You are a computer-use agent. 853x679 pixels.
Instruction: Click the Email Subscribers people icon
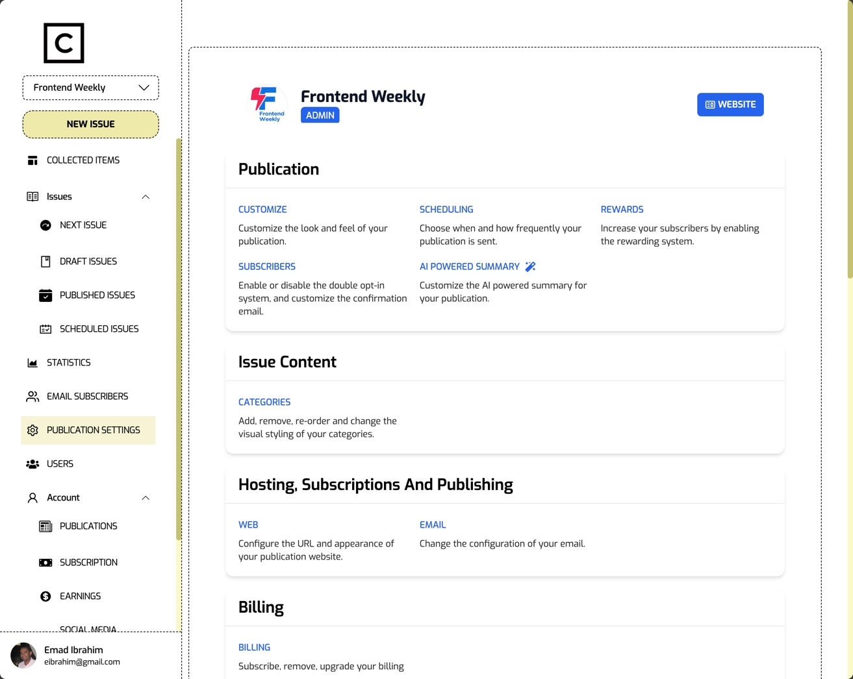coord(32,396)
